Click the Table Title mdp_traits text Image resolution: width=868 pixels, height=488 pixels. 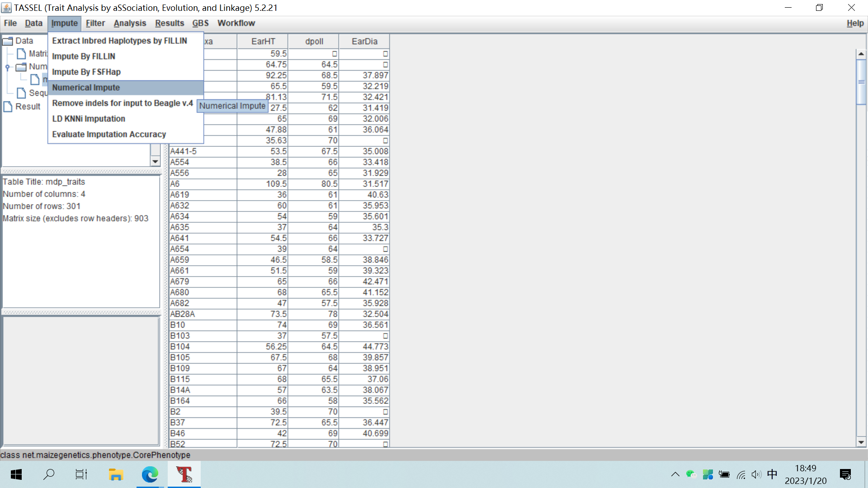(x=44, y=182)
